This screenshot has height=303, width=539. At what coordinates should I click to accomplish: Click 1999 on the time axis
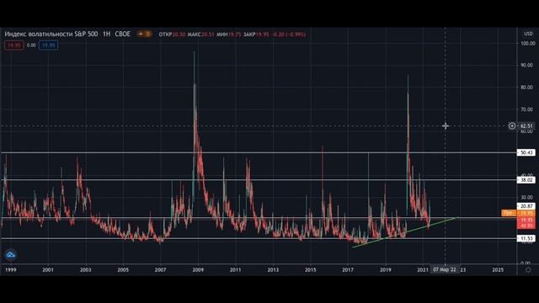pyautogui.click(x=11, y=270)
